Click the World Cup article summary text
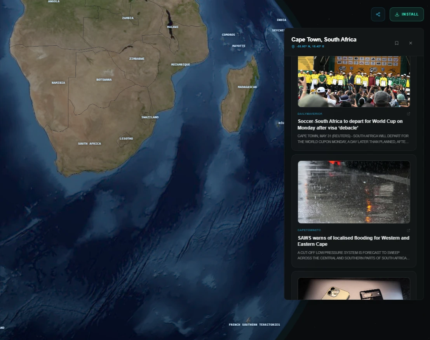This screenshot has height=340, width=430. tap(353, 139)
